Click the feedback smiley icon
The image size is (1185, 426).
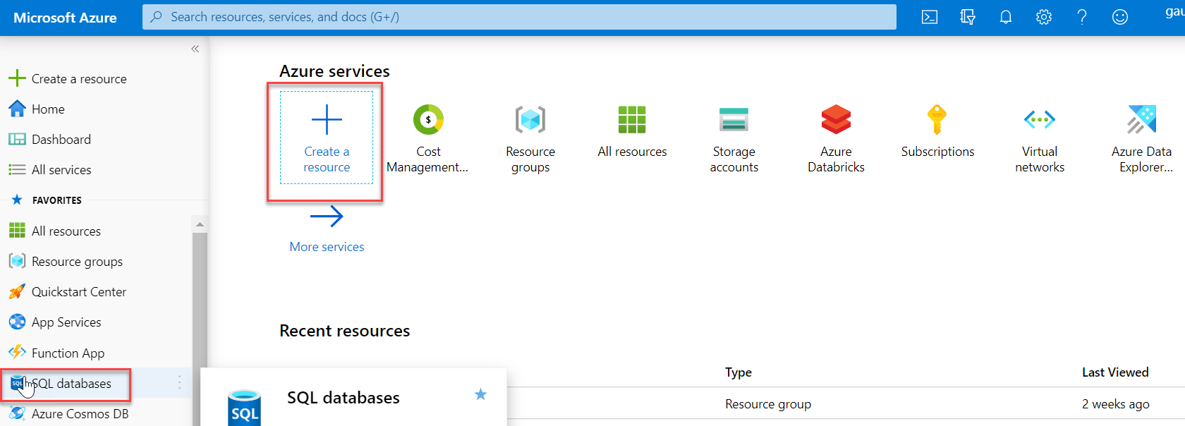1120,17
